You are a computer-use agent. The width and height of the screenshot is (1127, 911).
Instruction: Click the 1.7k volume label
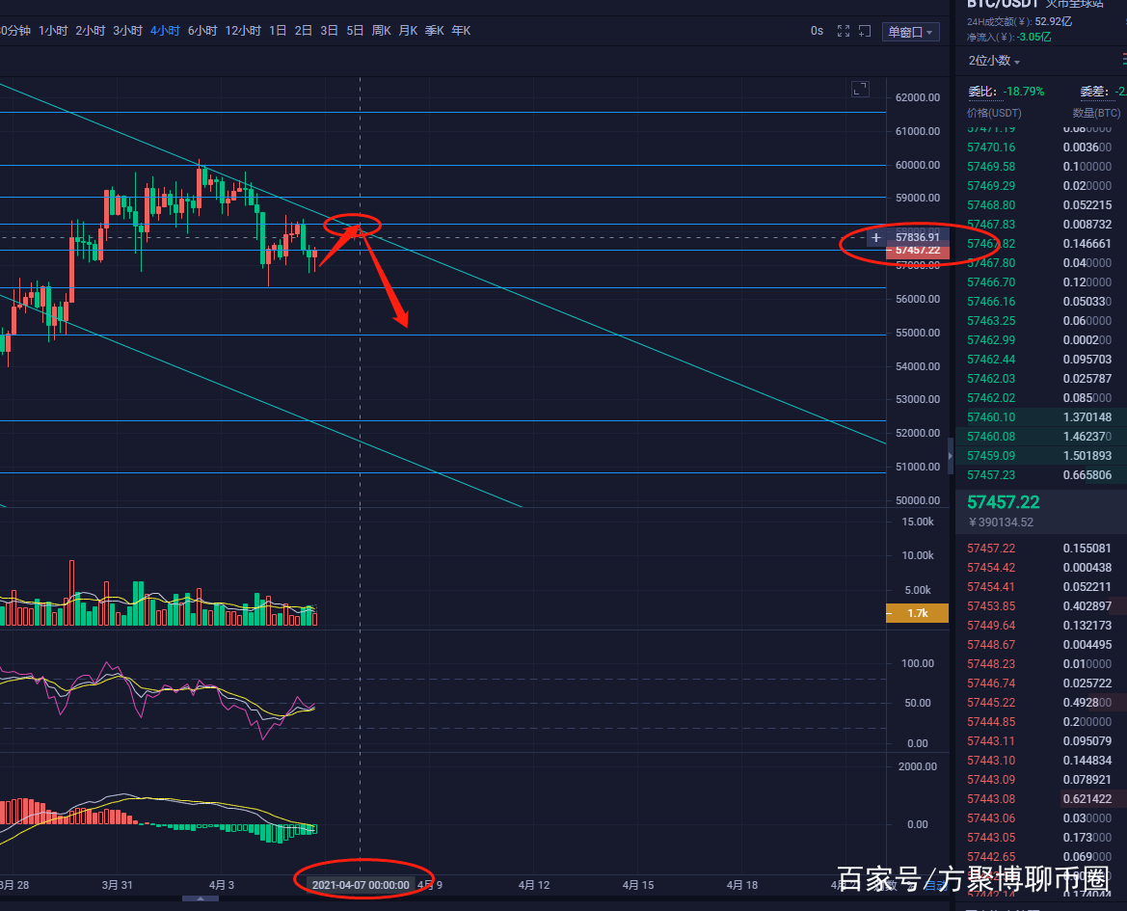[917, 613]
